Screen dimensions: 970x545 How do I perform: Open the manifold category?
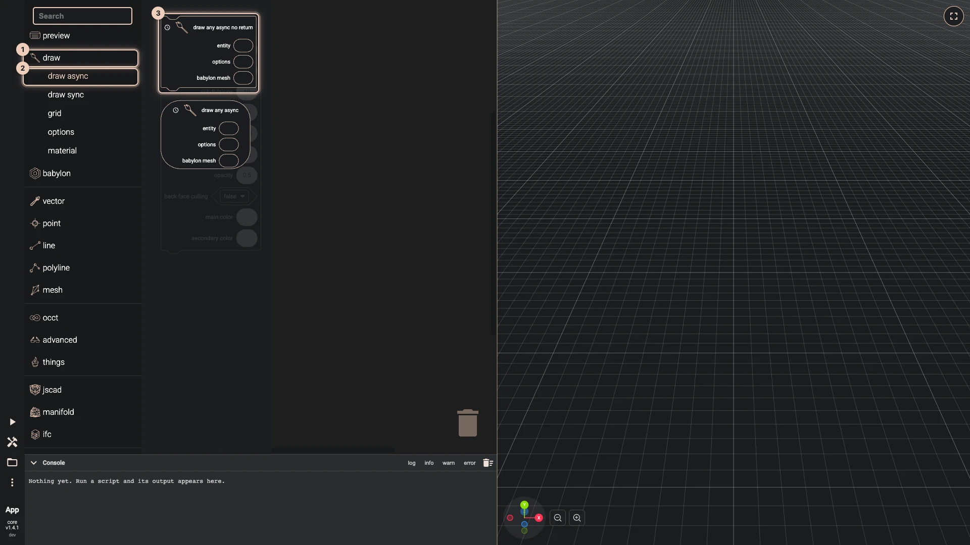83,412
